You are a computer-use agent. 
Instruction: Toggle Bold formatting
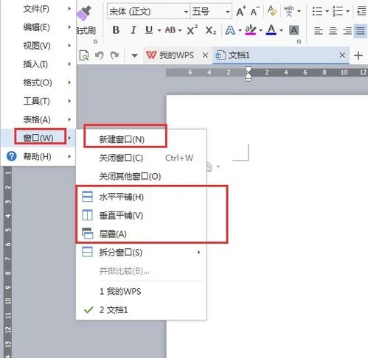(x=116, y=30)
